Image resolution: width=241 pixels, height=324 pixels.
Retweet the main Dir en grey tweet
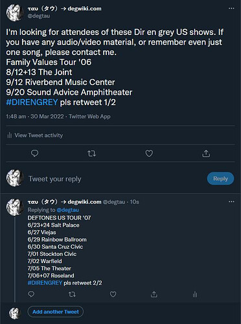click(x=91, y=154)
